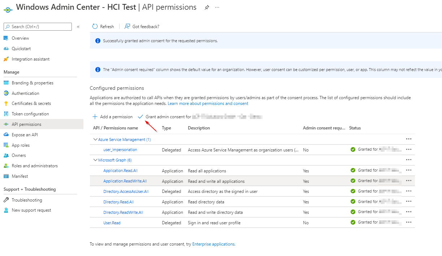Open the Manifest page

(x=20, y=176)
